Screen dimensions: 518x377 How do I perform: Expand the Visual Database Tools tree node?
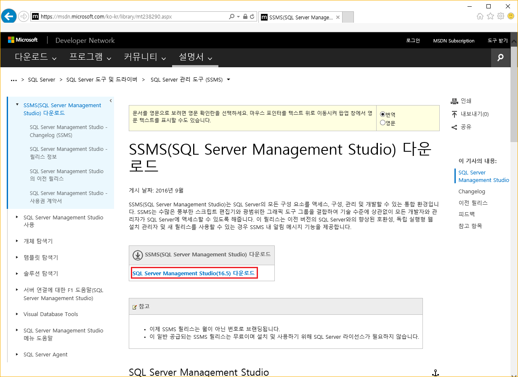pyautogui.click(x=17, y=314)
